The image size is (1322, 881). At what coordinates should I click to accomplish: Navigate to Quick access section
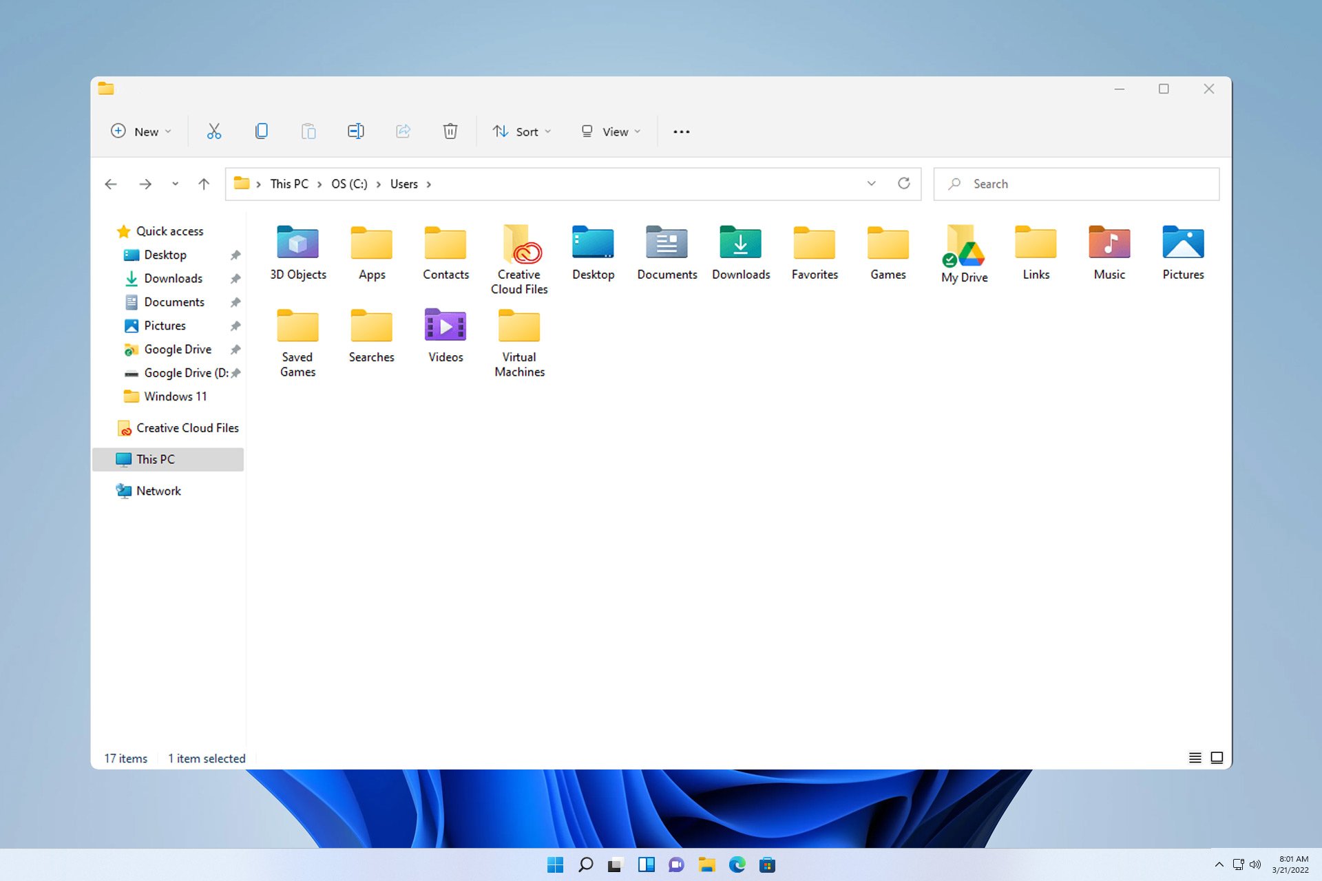click(170, 230)
